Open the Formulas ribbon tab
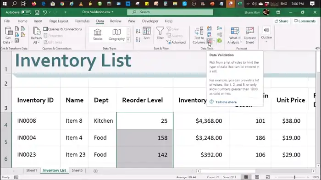The width and height of the screenshot is (321, 180). tap(82, 21)
